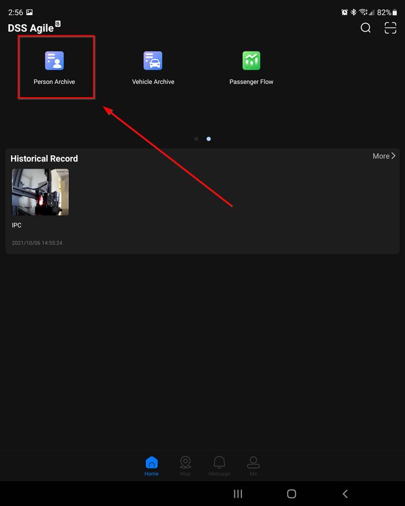
Task: Tap the Bluetooth status icon
Action: coord(354,12)
